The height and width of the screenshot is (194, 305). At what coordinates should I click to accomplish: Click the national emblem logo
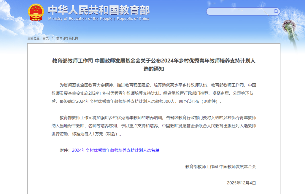pos(36,12)
